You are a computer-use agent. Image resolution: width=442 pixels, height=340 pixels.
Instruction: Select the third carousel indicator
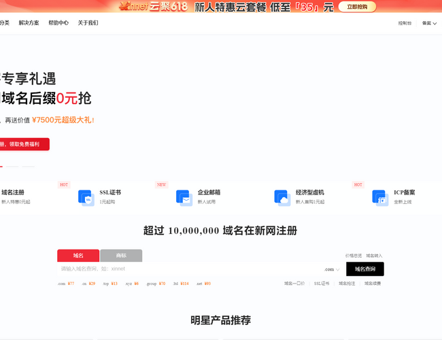coord(28,167)
